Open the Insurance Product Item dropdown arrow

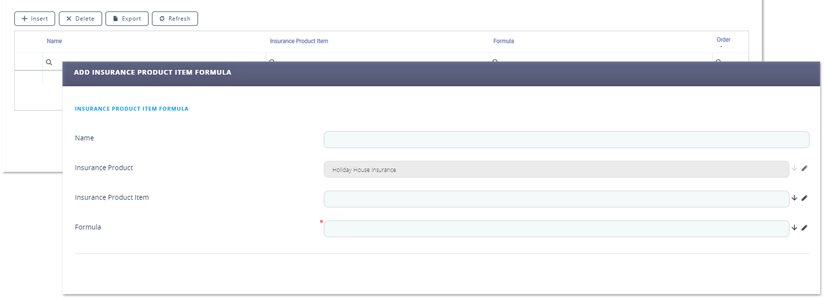(x=794, y=198)
